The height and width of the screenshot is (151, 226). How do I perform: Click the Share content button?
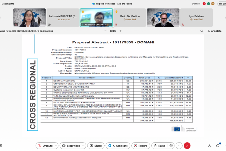[96, 146]
